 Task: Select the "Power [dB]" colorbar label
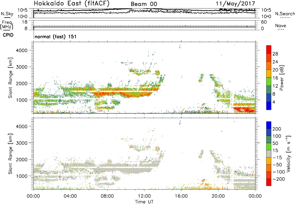tap(281, 78)
